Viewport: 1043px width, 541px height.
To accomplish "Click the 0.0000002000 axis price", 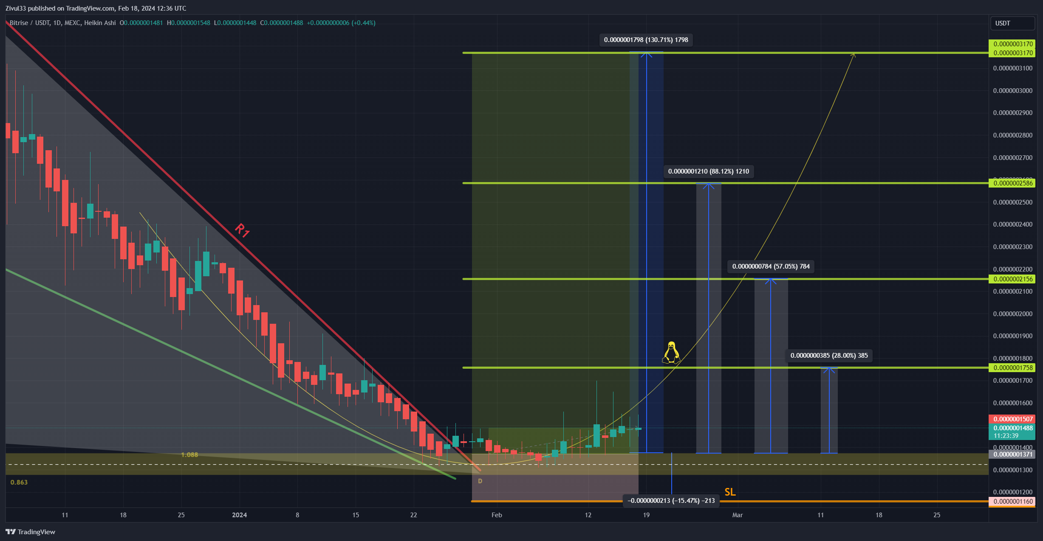I will point(1012,314).
